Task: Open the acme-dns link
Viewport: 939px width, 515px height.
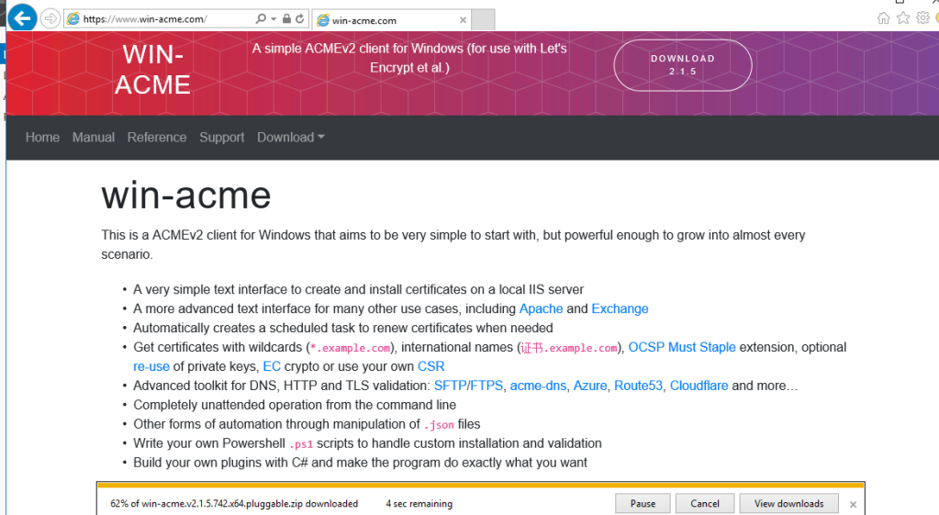Action: [538, 386]
